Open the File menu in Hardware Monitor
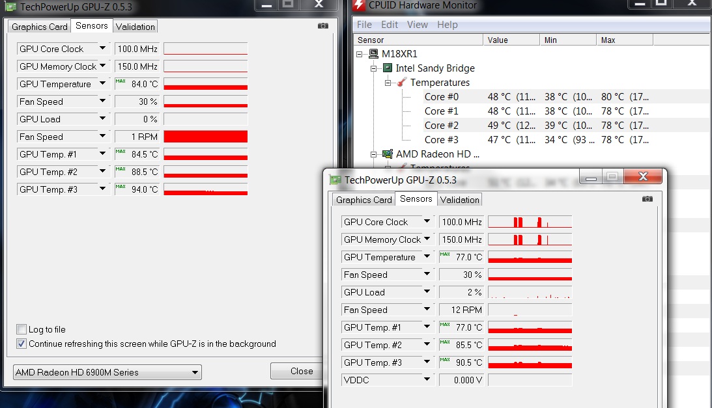The height and width of the screenshot is (408, 712). (364, 25)
